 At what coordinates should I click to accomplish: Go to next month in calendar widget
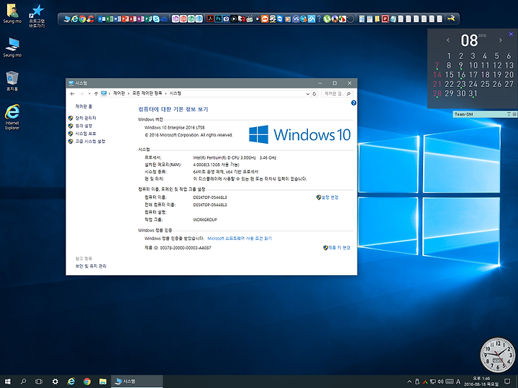501,40
